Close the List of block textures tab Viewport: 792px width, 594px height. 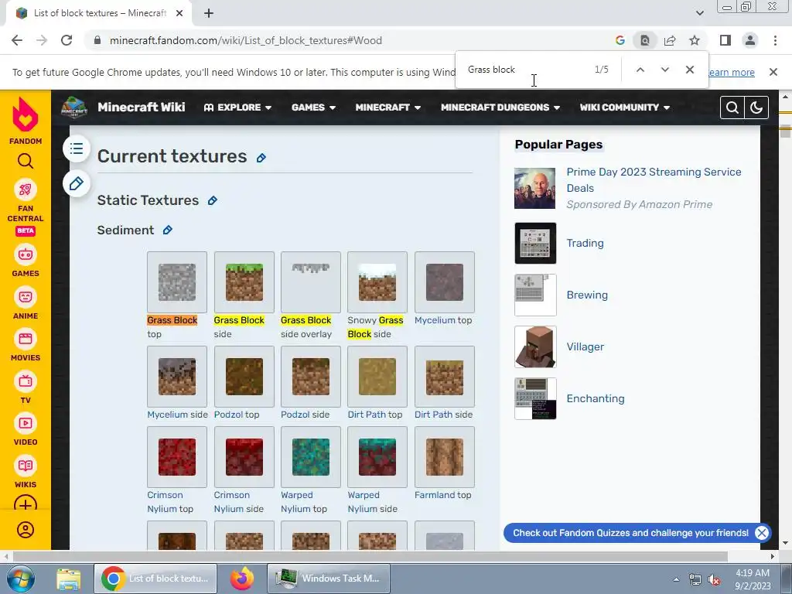[x=179, y=13]
